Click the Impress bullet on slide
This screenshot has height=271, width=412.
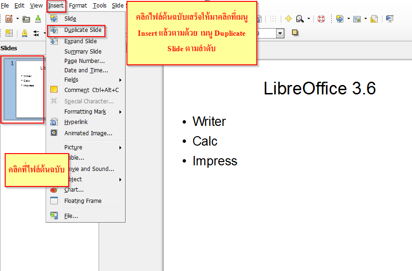pyautogui.click(x=214, y=161)
